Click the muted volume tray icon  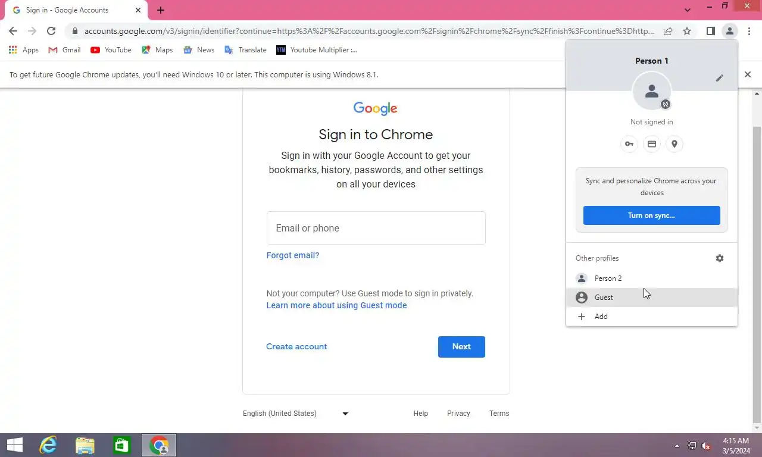click(x=707, y=446)
